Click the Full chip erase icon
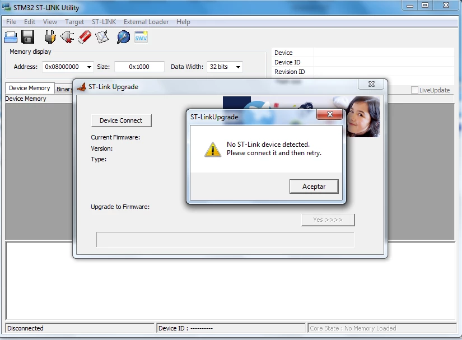 tap(85, 38)
